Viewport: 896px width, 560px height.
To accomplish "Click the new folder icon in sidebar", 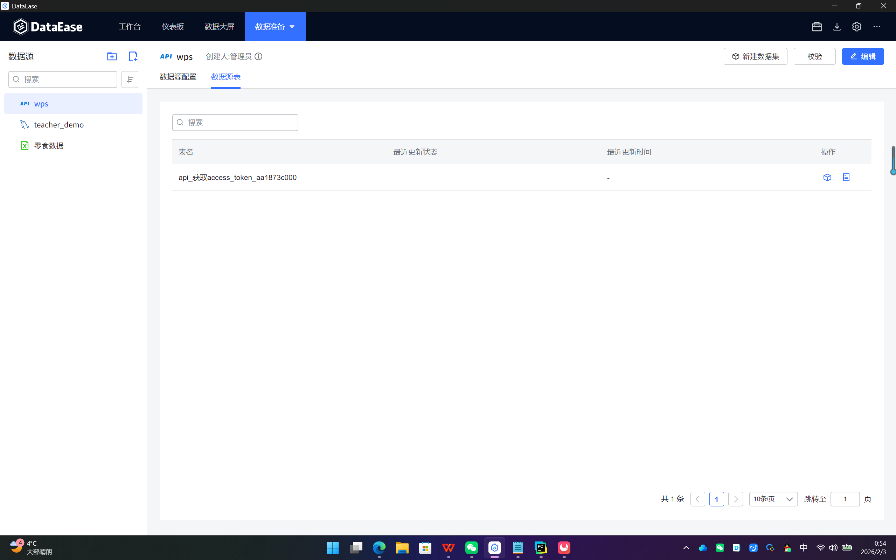I will point(112,56).
